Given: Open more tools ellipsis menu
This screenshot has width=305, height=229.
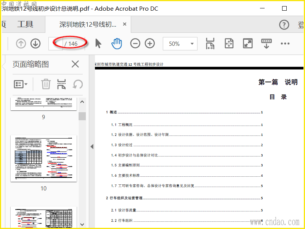Looking at the screenshot, I should tap(285, 44).
